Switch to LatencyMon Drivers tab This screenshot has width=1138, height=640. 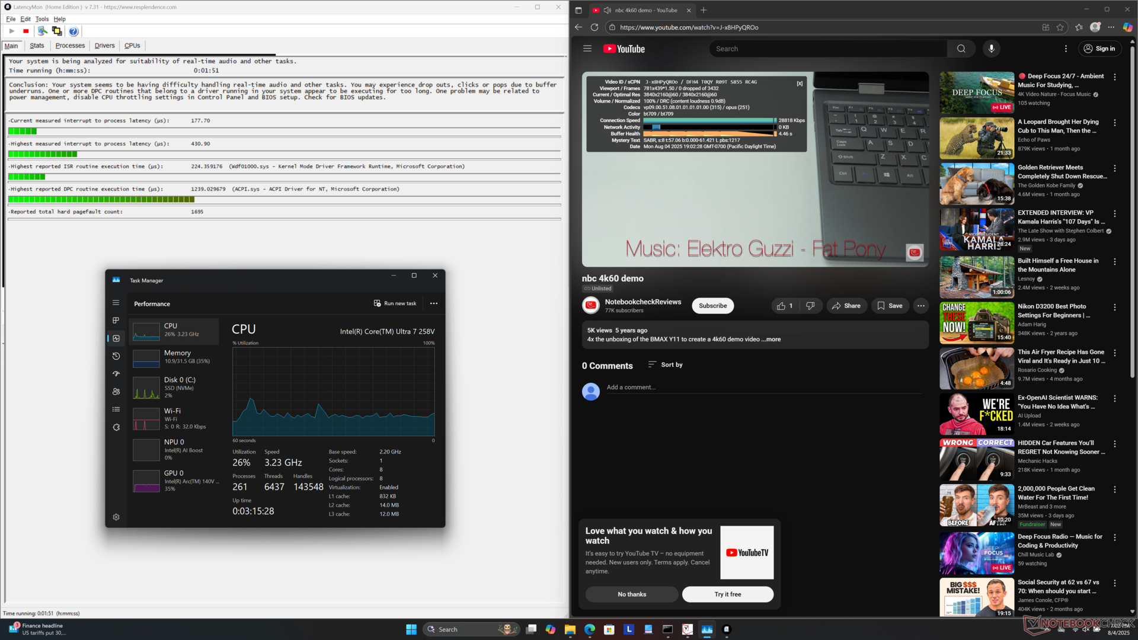tap(105, 46)
